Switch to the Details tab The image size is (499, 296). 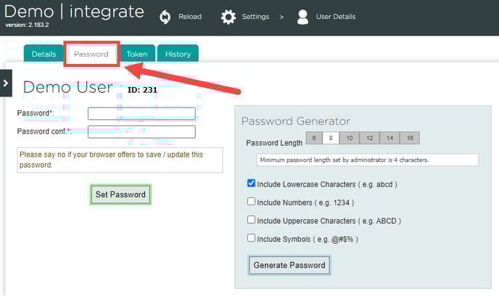click(44, 54)
